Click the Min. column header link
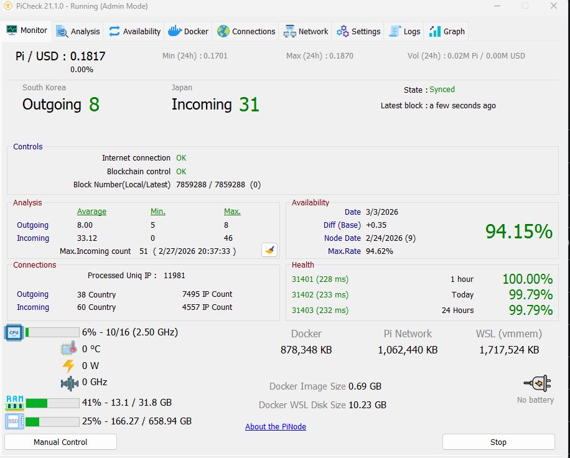Image resolution: width=570 pixels, height=458 pixels. [x=158, y=212]
